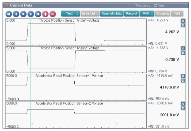Image resolution: width=191 pixels, height=131 pixels.
Task: Select cursor B marker on graph
Action: pos(117,124)
